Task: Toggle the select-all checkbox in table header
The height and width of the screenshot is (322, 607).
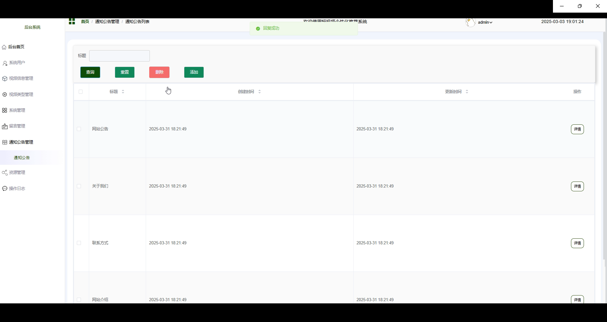Action: (x=81, y=92)
